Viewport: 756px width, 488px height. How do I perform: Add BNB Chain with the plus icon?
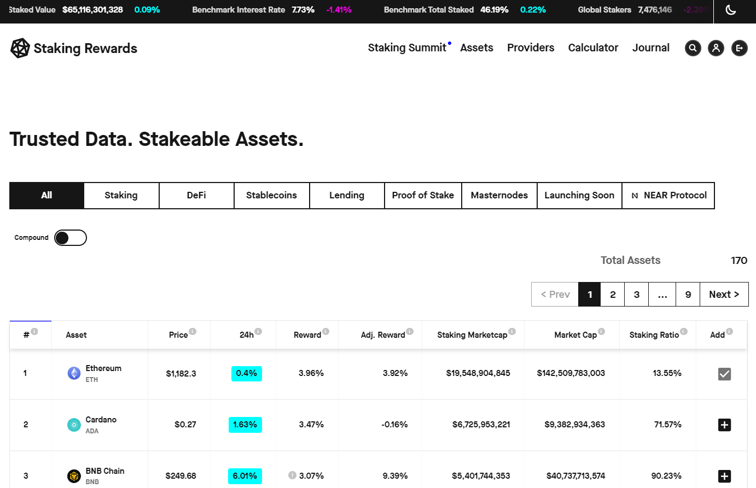click(724, 476)
